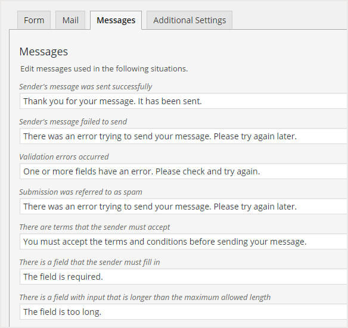Click 'Edit messages used in the following situations' text

104,69
